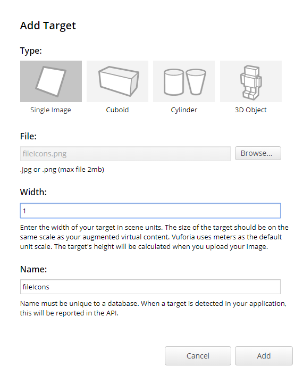
Task: Choose the Cuboid target type icon
Action: (x=117, y=81)
